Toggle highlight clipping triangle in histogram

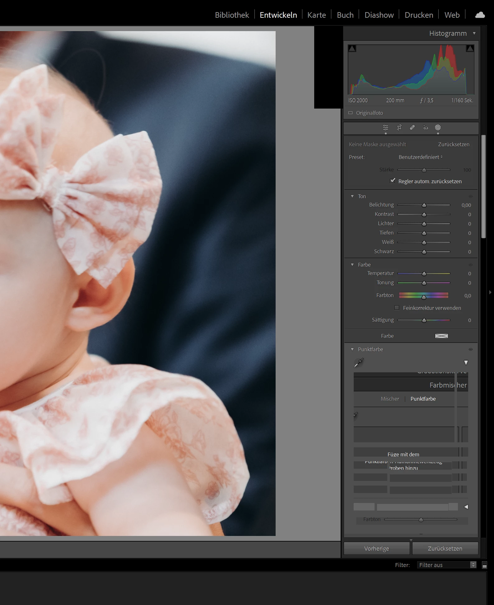coord(470,48)
